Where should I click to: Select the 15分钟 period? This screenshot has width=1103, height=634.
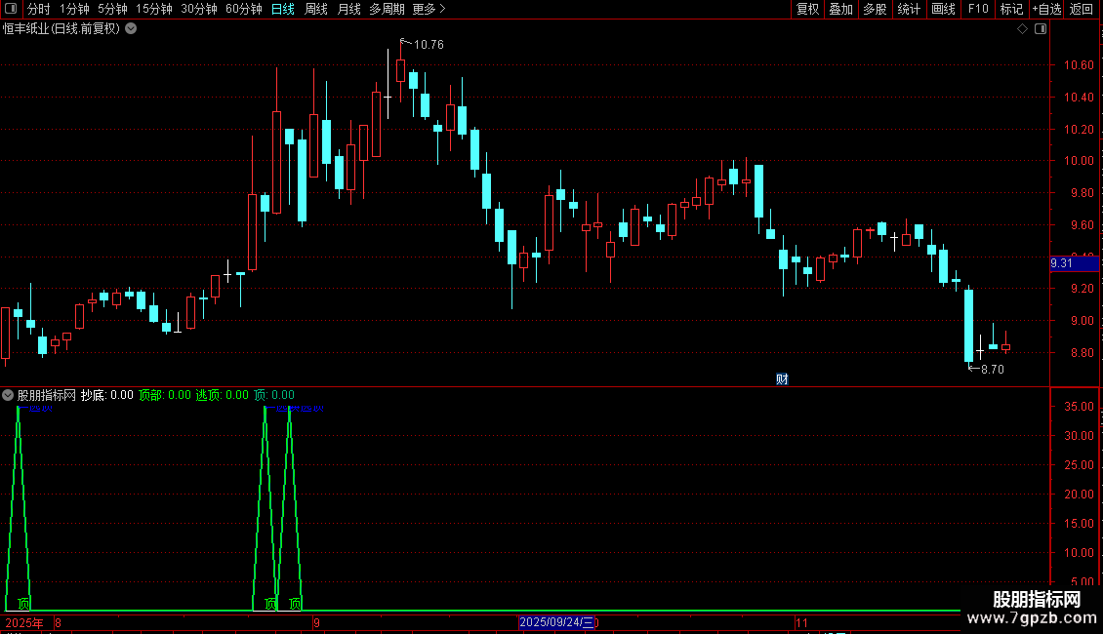tap(154, 9)
